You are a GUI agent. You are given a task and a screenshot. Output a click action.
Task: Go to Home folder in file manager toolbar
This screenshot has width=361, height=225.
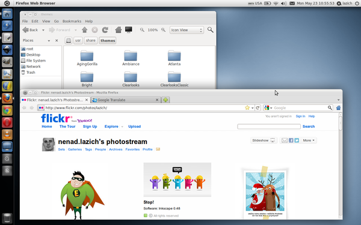click(119, 30)
